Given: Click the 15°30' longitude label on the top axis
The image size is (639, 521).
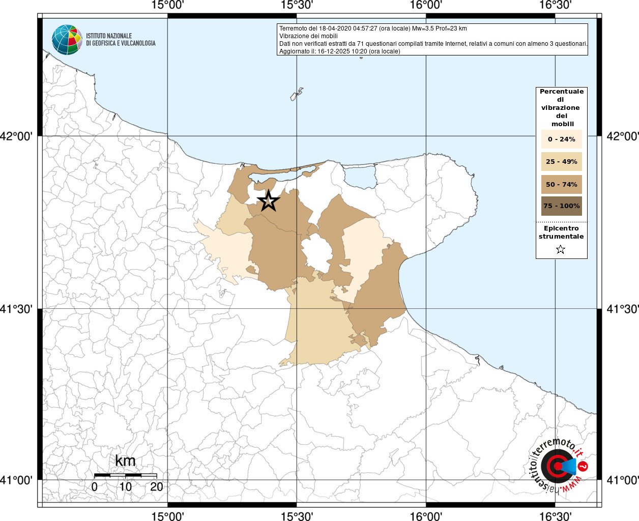Looking at the screenshot, I should point(297,5).
